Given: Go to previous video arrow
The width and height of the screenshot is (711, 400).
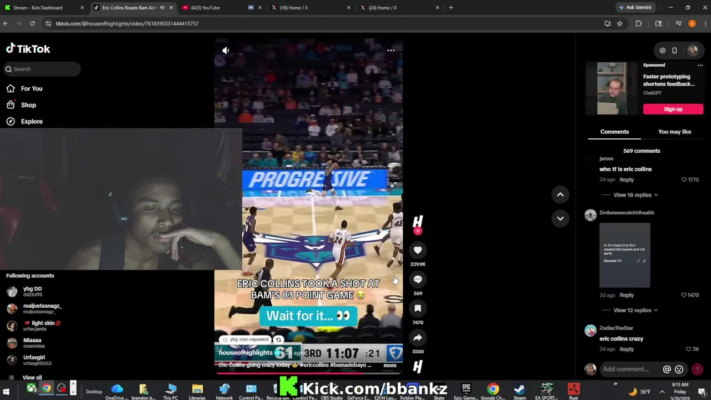Looking at the screenshot, I should [560, 194].
